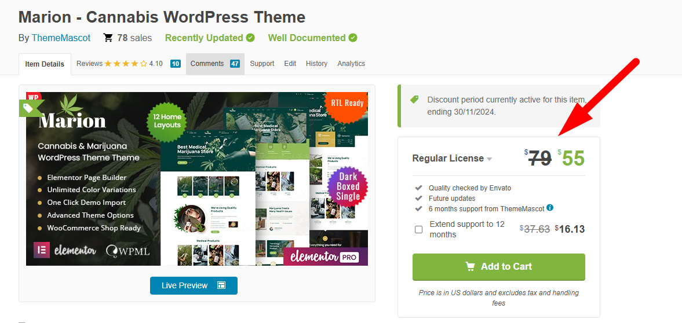The image size is (682, 323).
Task: Click the layout icon in Live Preview button
Action: (221, 285)
